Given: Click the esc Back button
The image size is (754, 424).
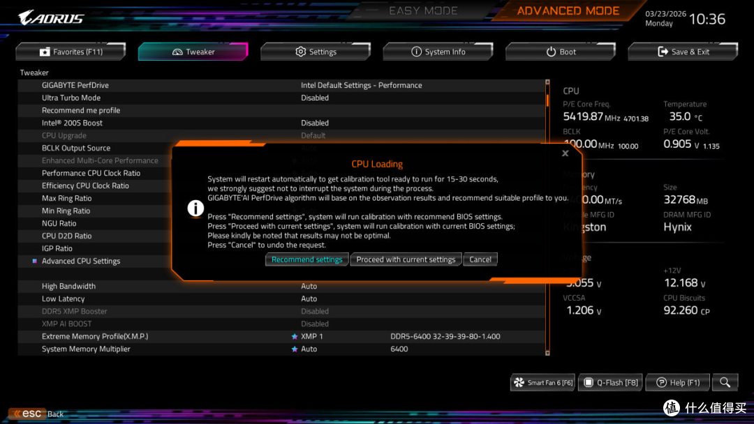Looking at the screenshot, I should (37, 414).
